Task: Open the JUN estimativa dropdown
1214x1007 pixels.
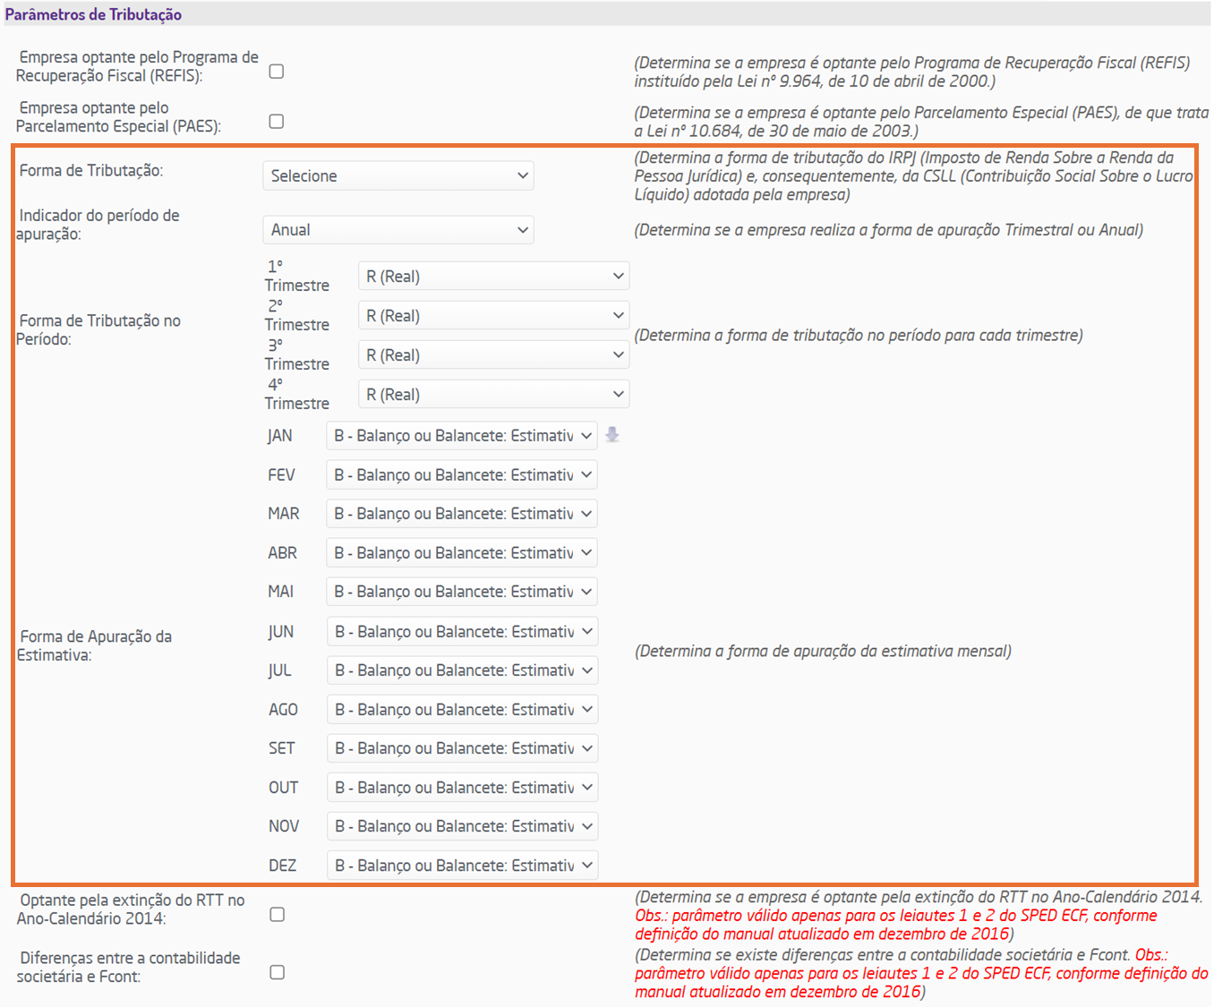Action: 462,631
